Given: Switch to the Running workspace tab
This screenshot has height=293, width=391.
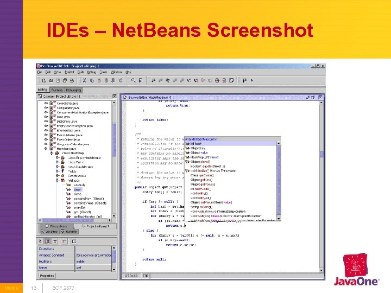Looking at the screenshot, I should click(x=57, y=90).
